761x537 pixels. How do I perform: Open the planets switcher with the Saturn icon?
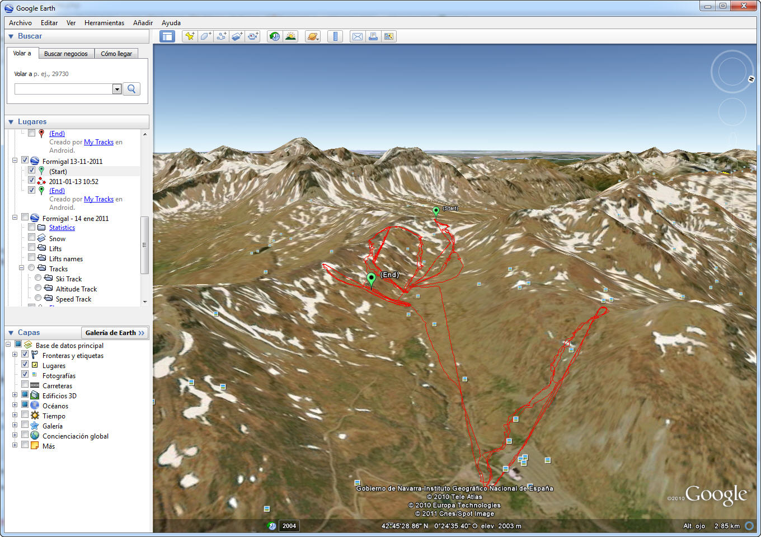click(313, 36)
